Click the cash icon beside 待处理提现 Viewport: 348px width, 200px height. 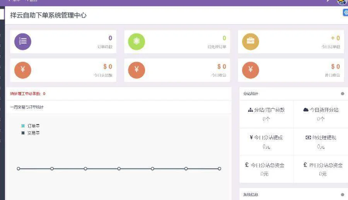(x=308, y=138)
